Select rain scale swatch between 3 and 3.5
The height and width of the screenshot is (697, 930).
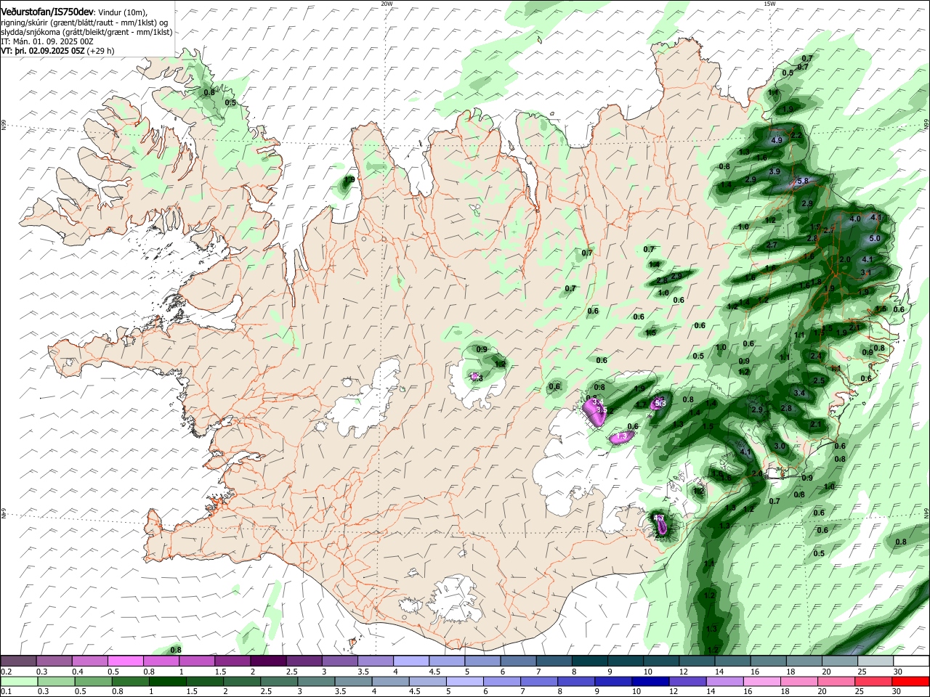pos(316,681)
